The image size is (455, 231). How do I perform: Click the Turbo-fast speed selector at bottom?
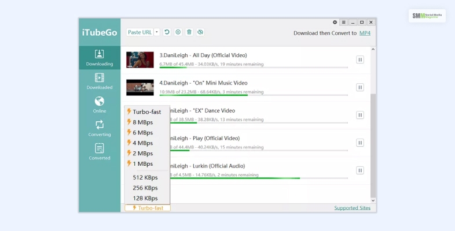pyautogui.click(x=148, y=208)
